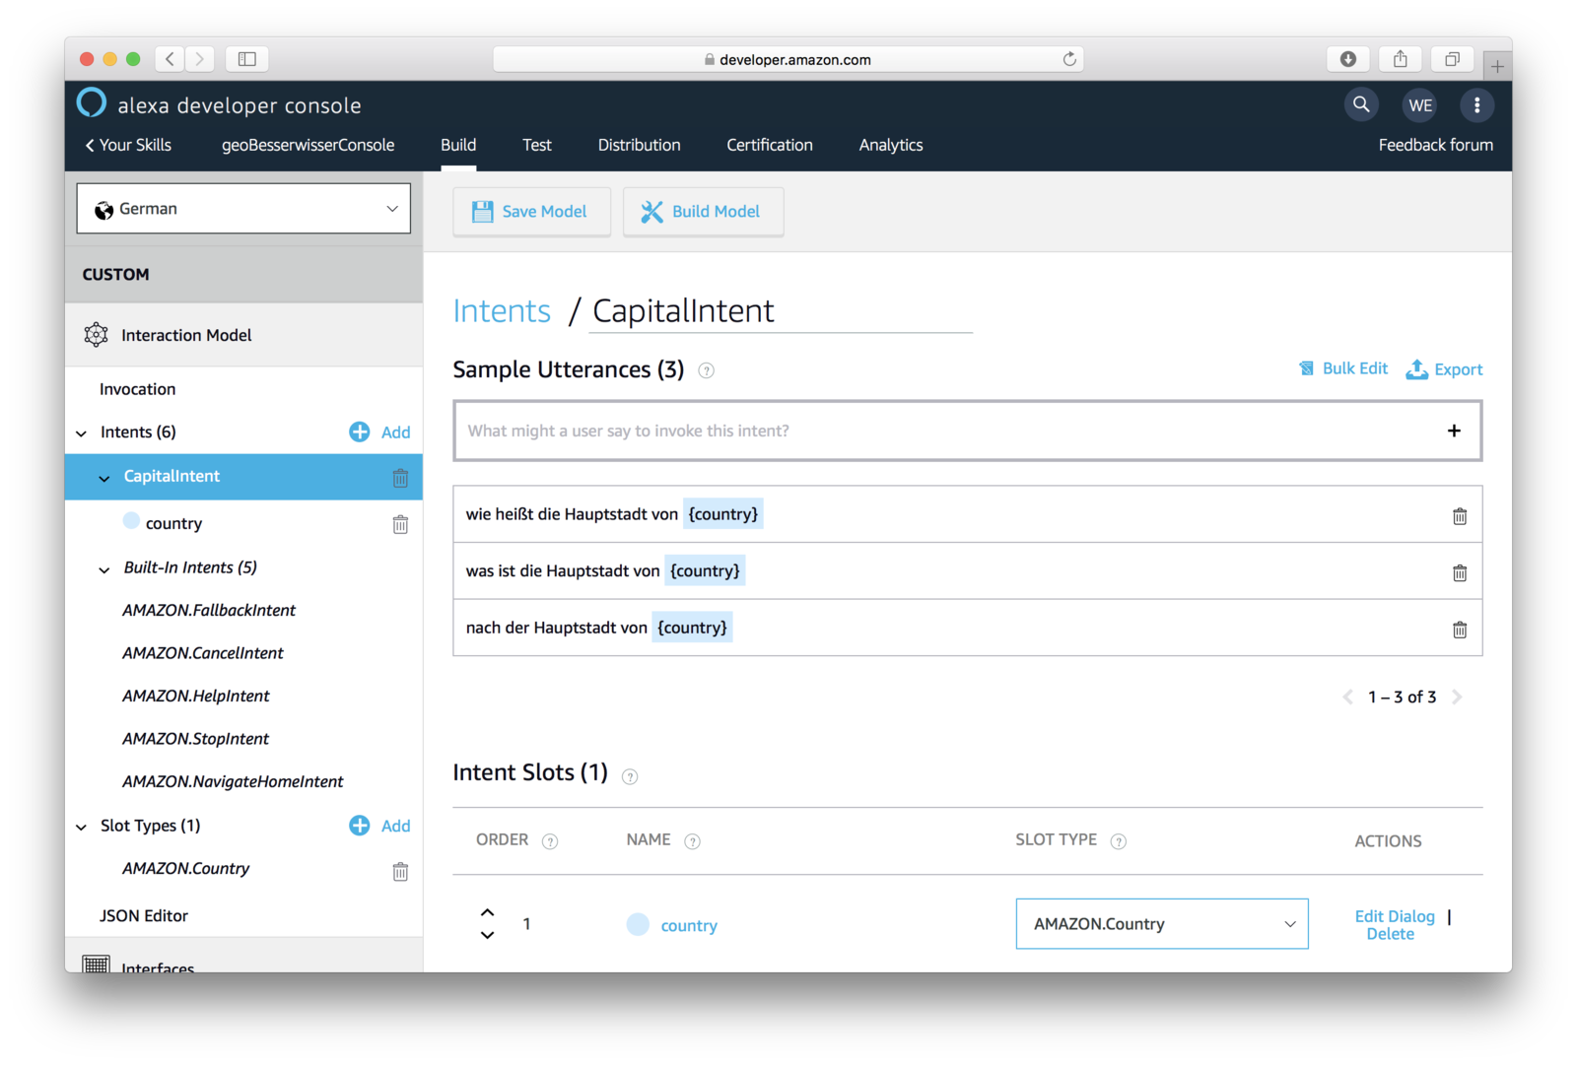Image resolution: width=1577 pixels, height=1065 pixels.
Task: Click help icon next to Intent Slots
Action: point(630,776)
